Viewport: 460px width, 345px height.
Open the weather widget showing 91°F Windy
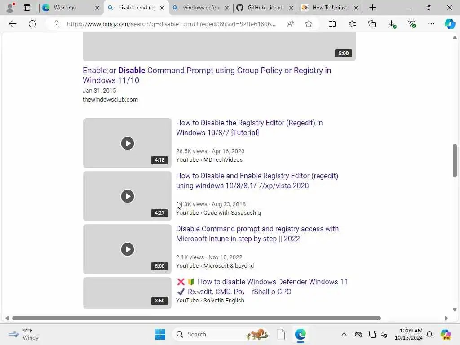(x=23, y=334)
